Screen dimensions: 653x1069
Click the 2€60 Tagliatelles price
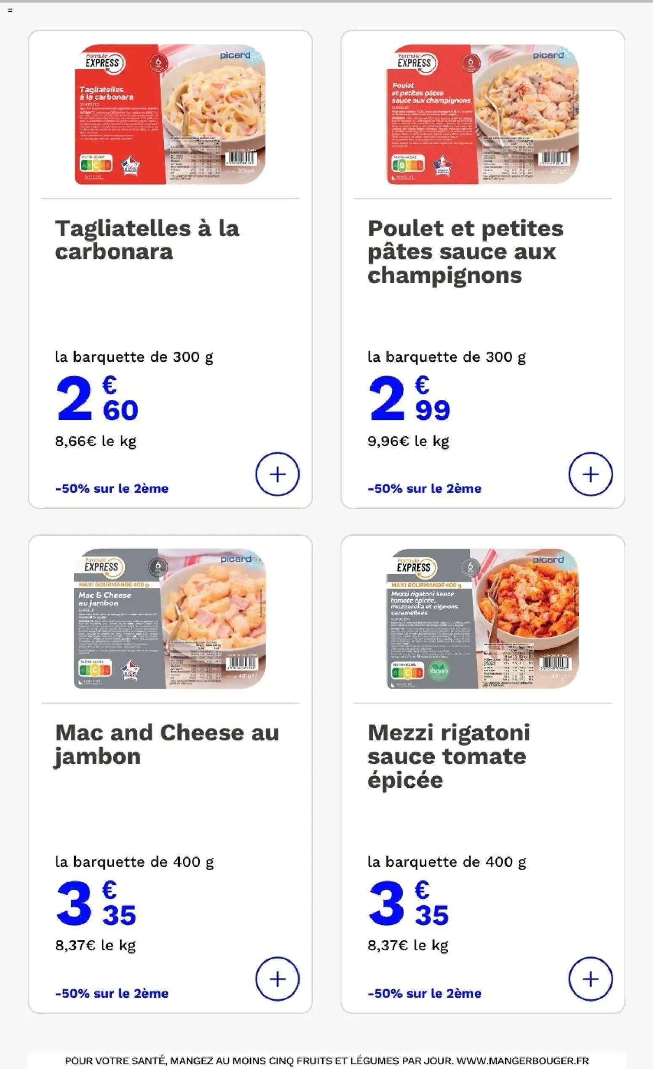click(x=97, y=399)
